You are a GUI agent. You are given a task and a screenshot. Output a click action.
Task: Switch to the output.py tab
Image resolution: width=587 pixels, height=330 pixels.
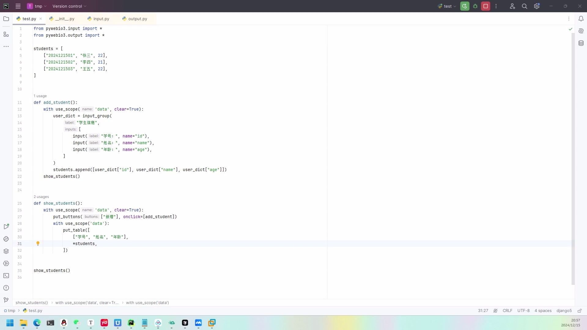click(135, 19)
